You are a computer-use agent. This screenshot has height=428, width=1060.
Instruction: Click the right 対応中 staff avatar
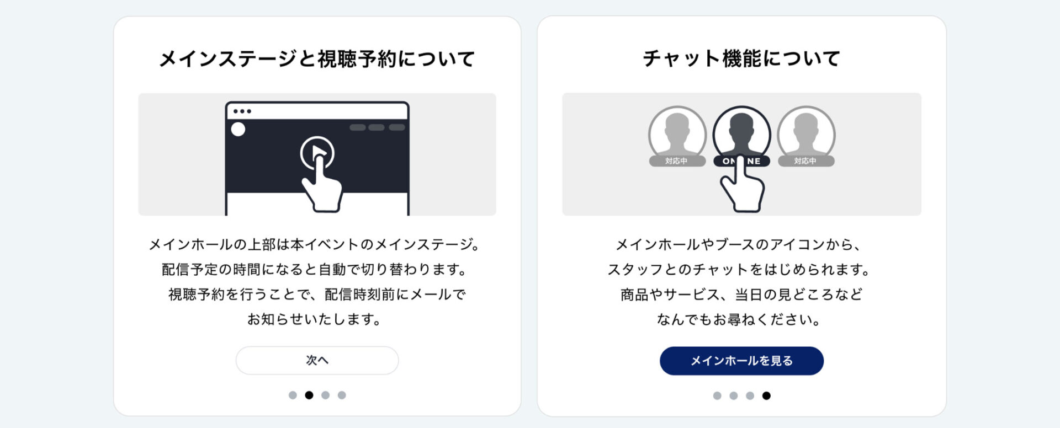806,136
